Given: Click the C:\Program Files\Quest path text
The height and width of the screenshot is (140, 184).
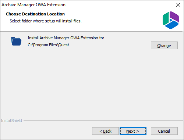Looking at the screenshot, I should tap(48, 45).
